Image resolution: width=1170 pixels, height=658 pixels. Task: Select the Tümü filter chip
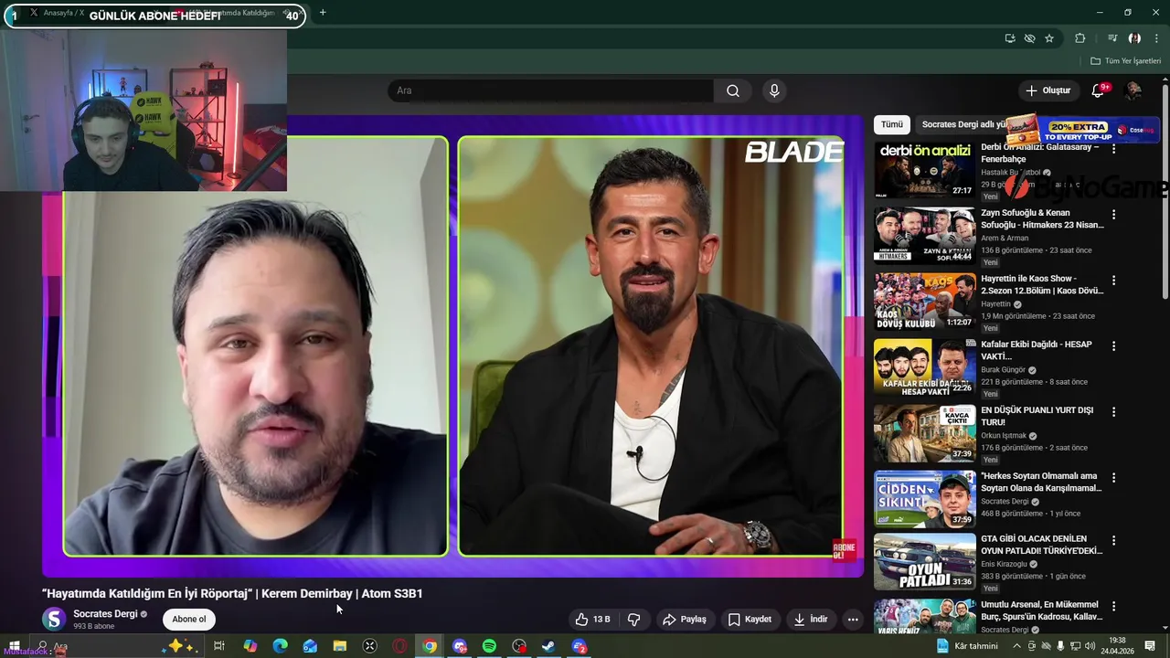tap(892, 124)
